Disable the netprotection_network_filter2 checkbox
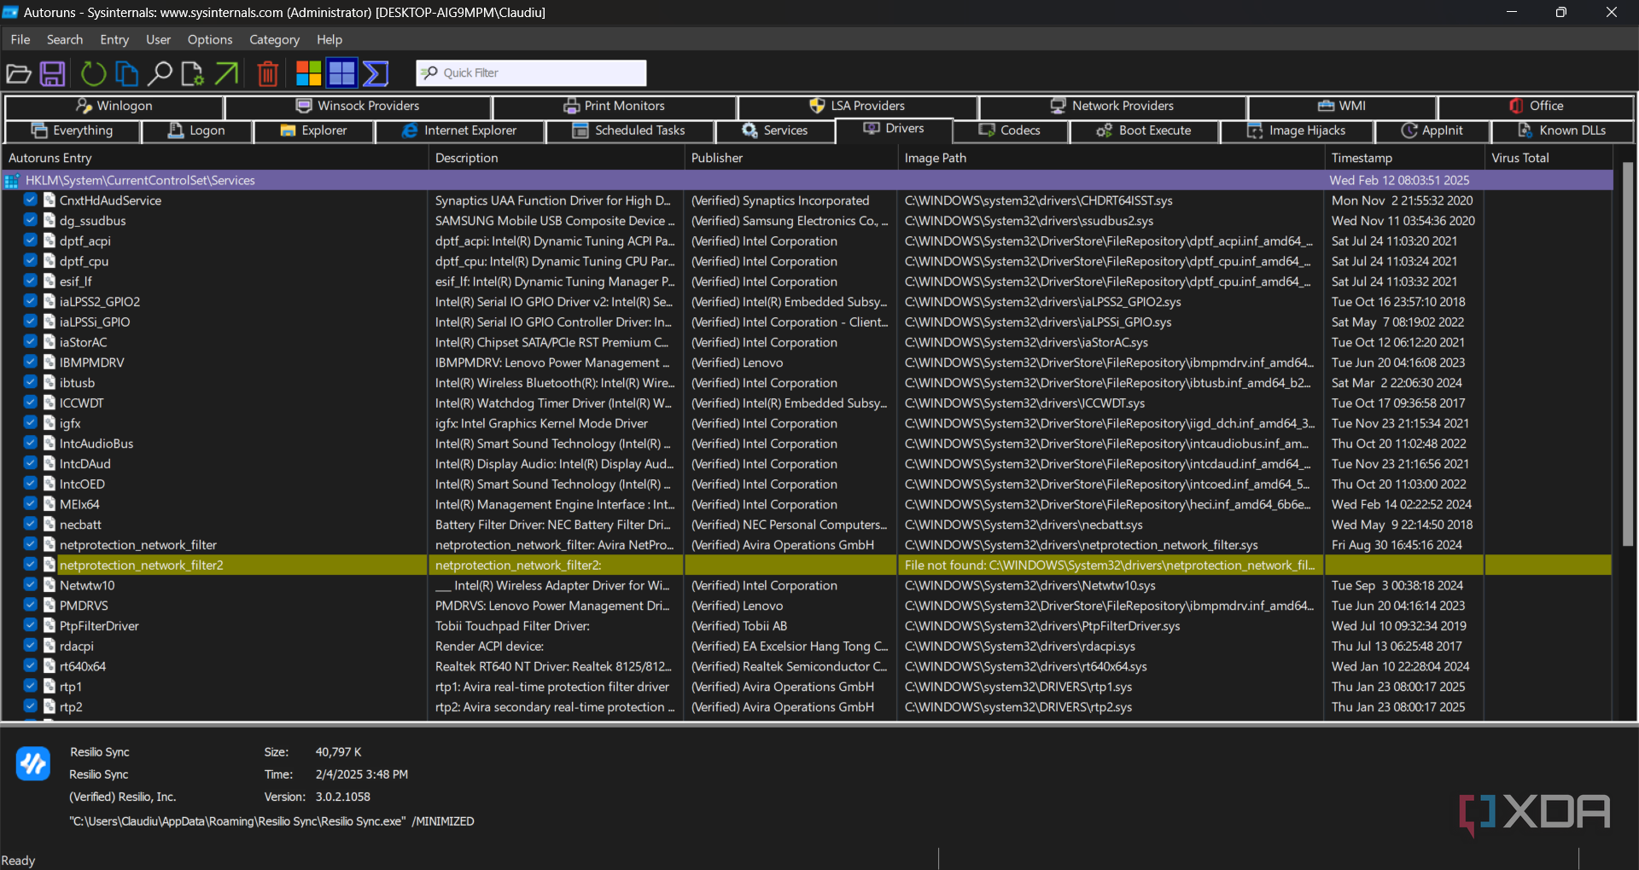 click(30, 564)
